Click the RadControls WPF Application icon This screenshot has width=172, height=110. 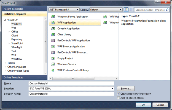[x=53, y=41]
